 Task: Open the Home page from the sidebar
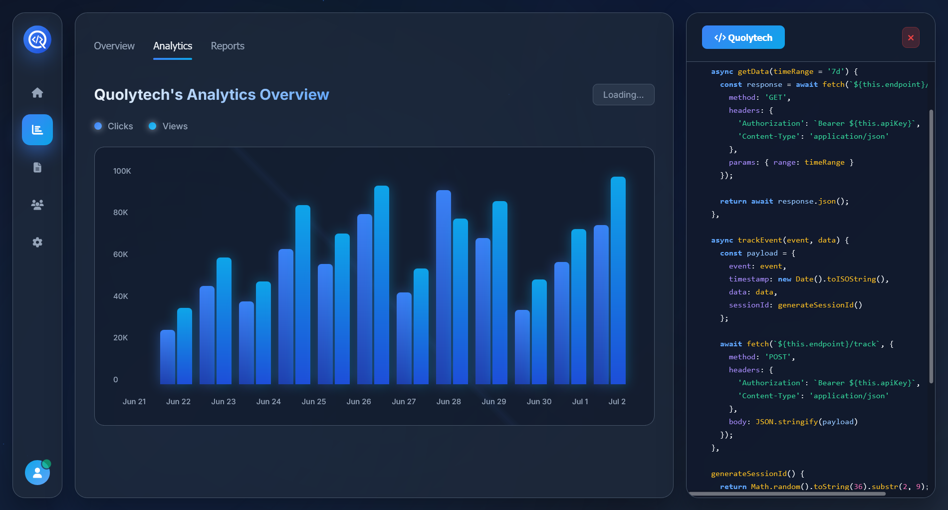[x=37, y=92]
